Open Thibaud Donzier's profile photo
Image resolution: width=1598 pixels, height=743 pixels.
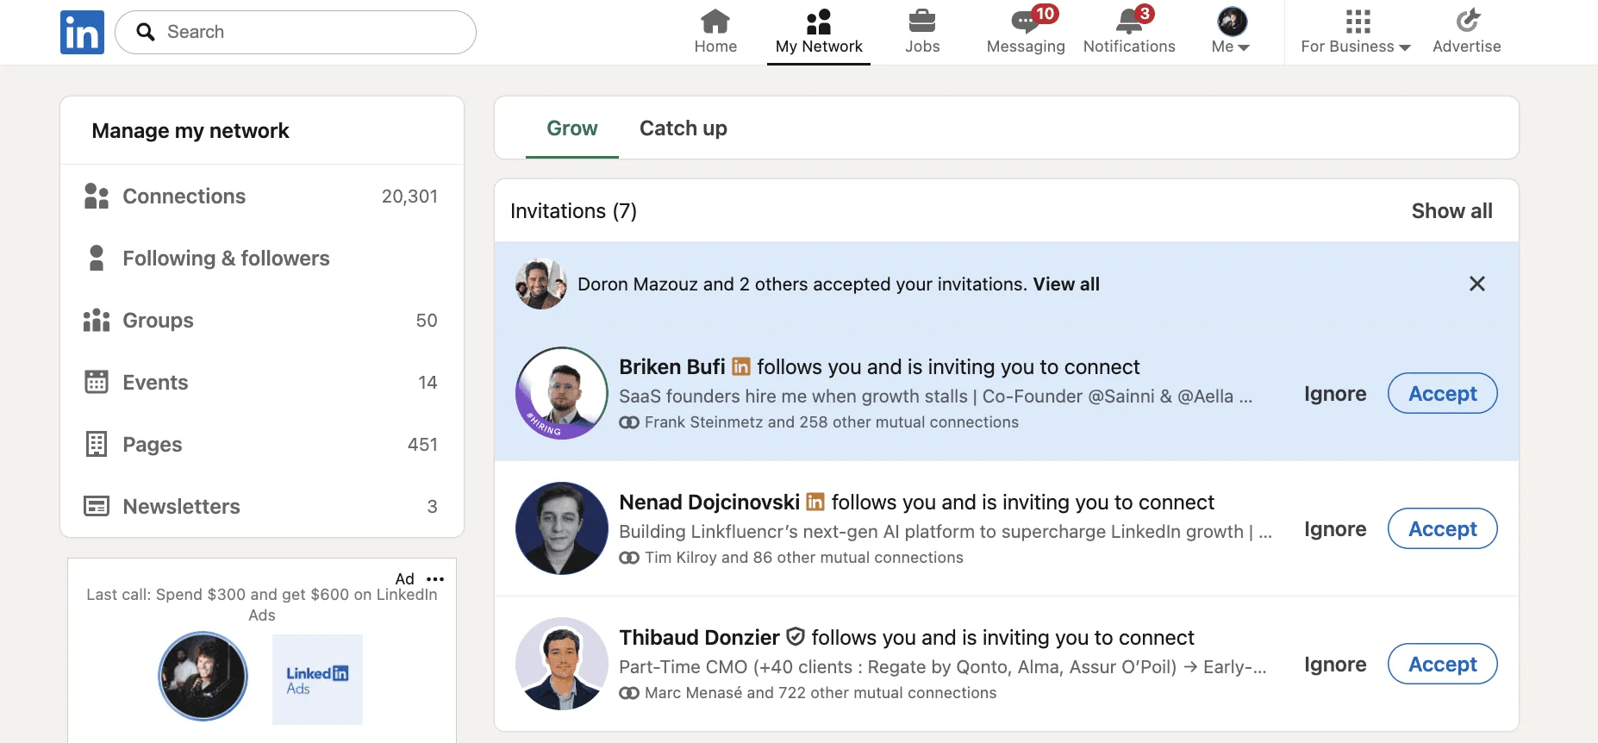point(562,664)
